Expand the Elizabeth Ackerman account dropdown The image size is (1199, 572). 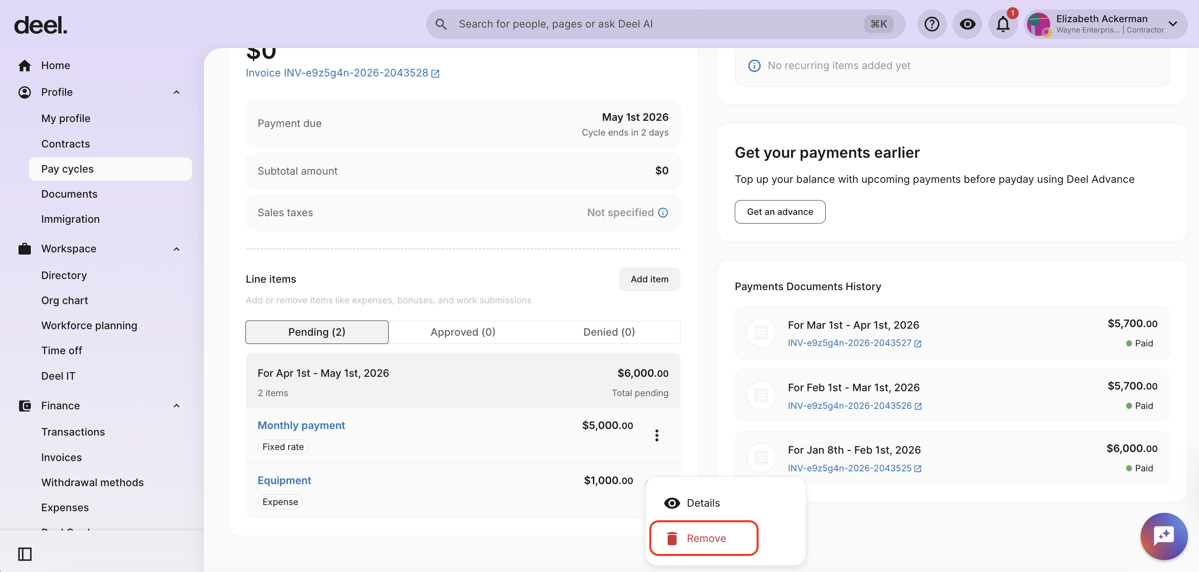click(x=1172, y=24)
